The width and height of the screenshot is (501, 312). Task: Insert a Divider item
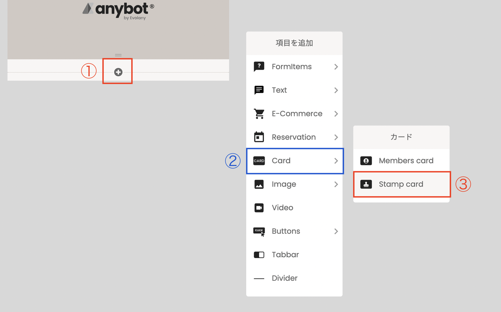tap(294, 278)
